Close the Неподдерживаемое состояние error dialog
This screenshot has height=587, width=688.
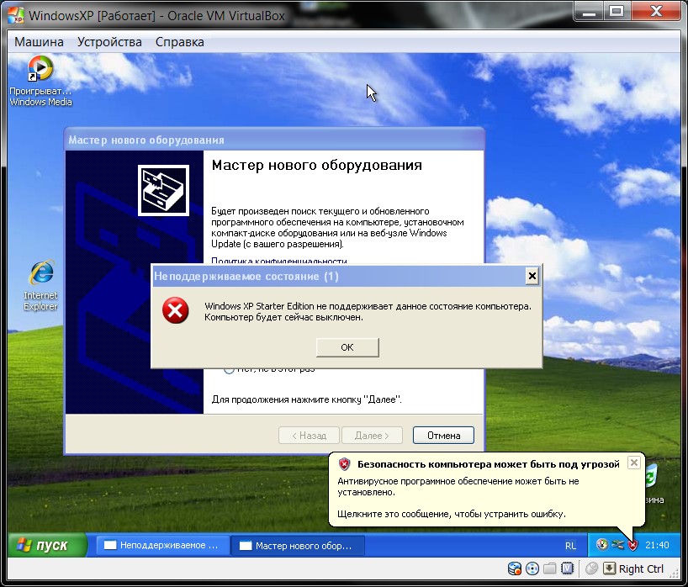(x=532, y=276)
